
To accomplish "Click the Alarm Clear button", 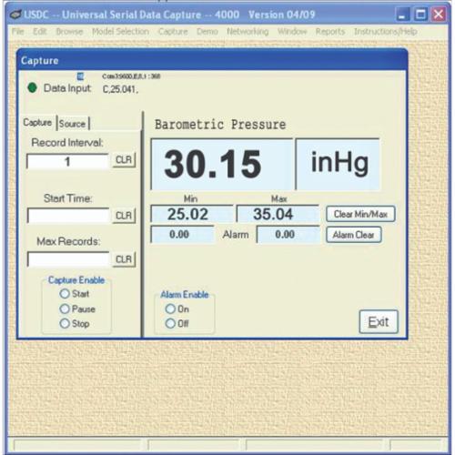I will point(354,235).
